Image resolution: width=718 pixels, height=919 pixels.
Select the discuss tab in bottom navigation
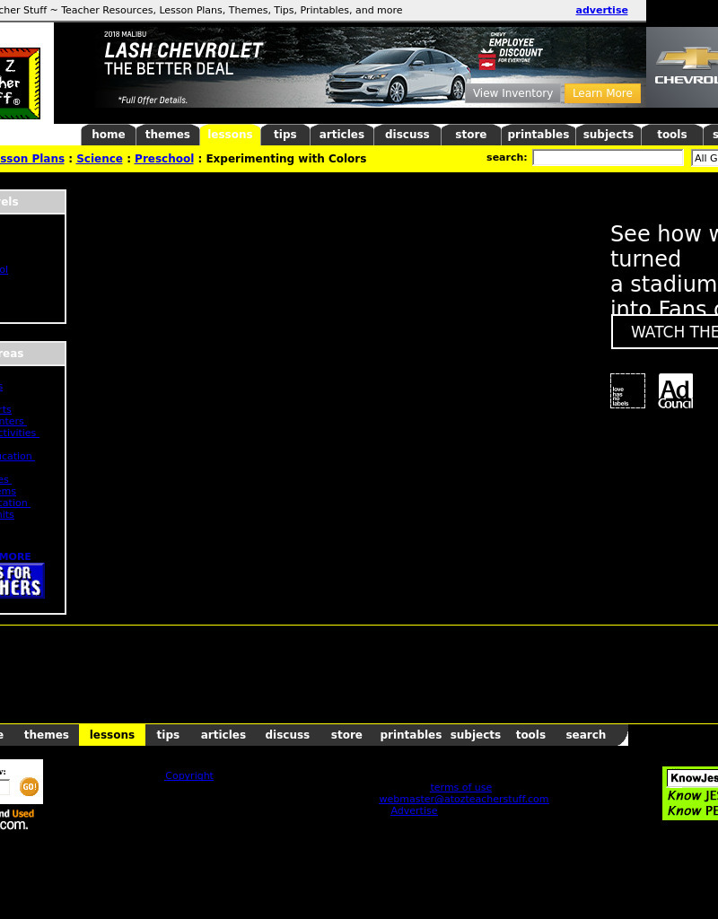287,735
